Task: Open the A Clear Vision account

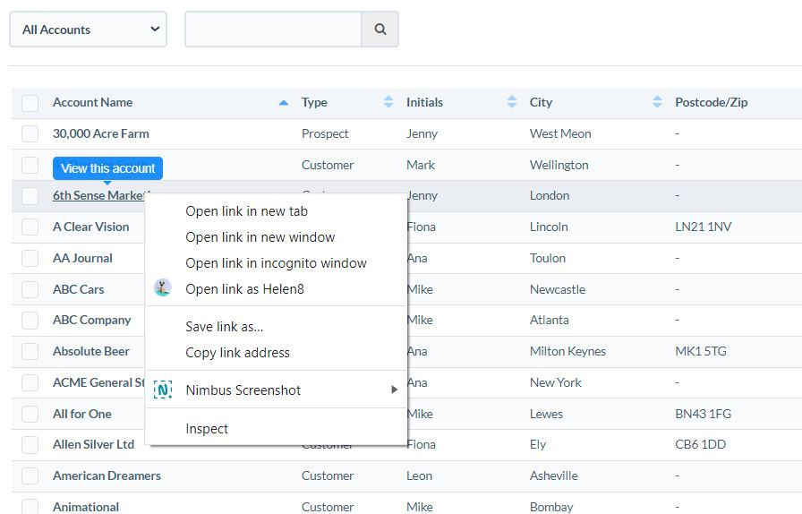Action: click(91, 227)
